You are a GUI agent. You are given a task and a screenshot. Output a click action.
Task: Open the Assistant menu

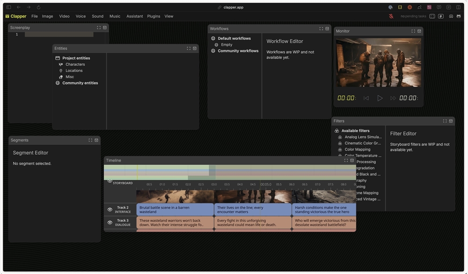[134, 16]
